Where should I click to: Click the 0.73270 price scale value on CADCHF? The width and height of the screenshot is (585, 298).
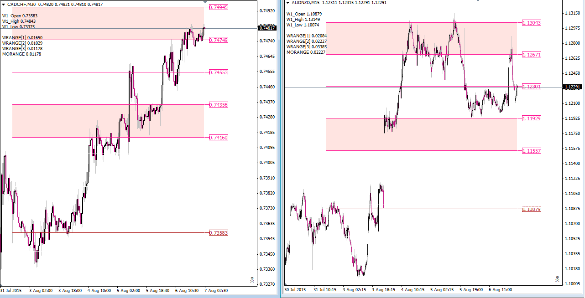(x=267, y=284)
